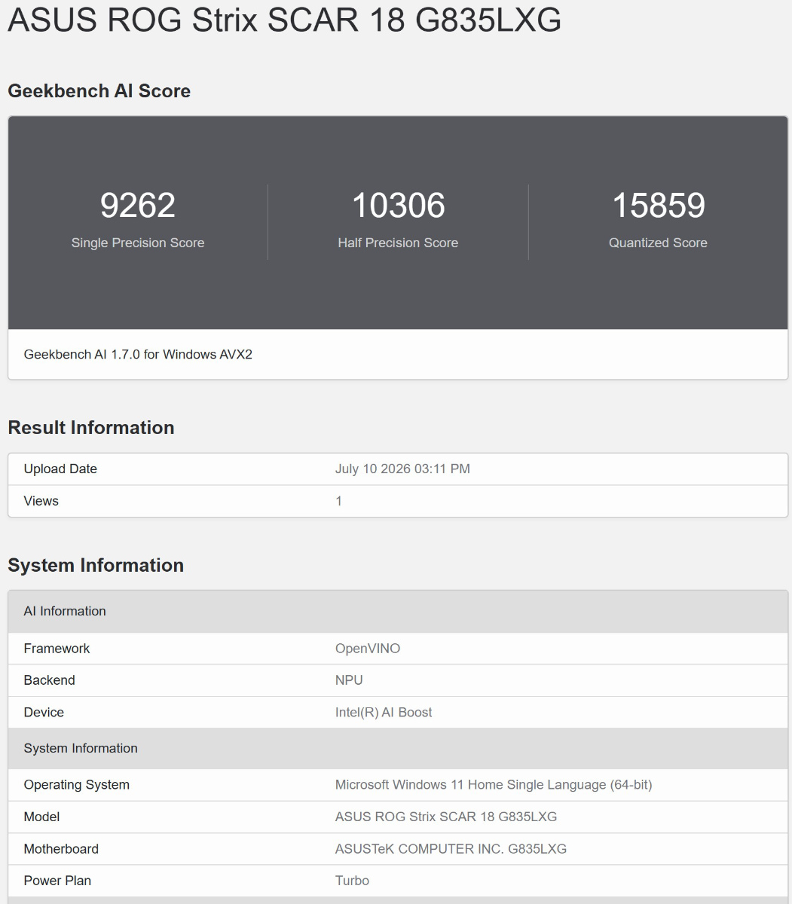Click the Quantized Score label
Viewport: 792px width, 904px height.
tap(658, 243)
